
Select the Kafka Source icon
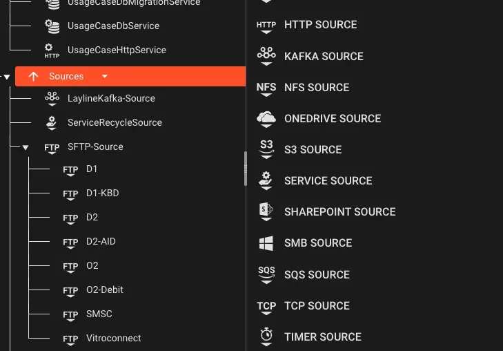coord(266,56)
